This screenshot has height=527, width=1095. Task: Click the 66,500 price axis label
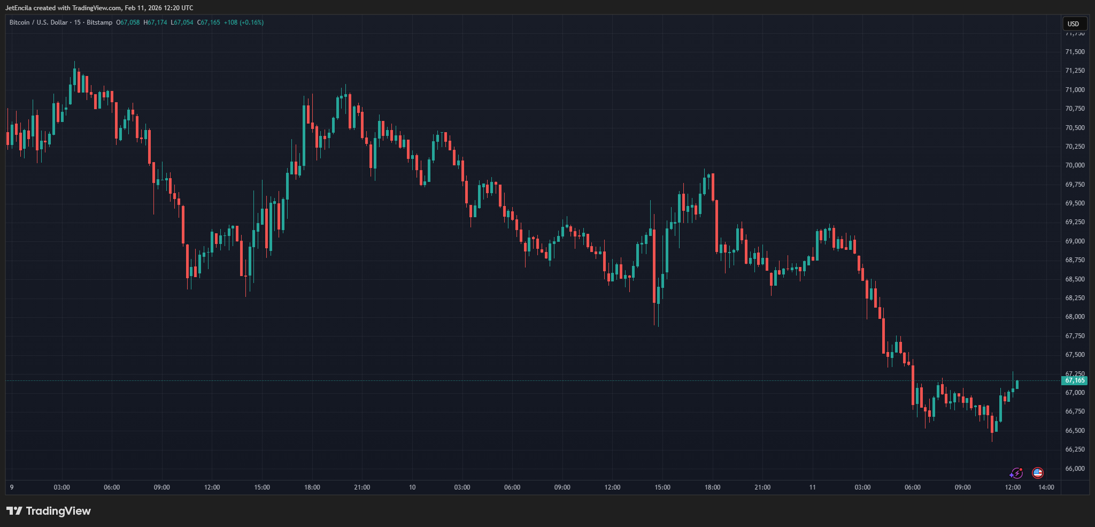pyautogui.click(x=1075, y=431)
